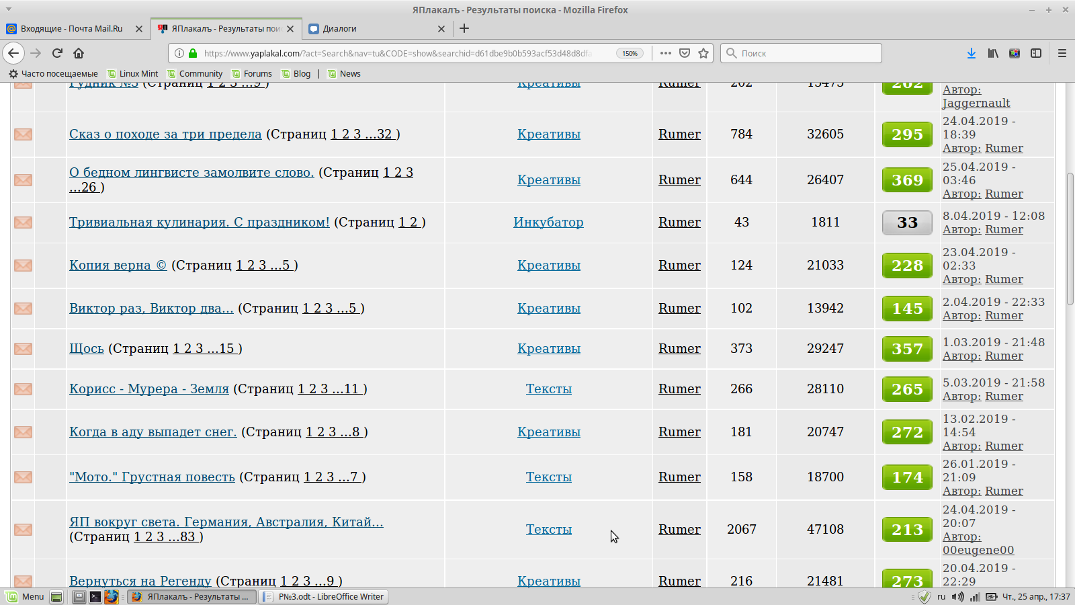Open the shield update icon in tray
This screenshot has height=605, width=1075.
(924, 597)
